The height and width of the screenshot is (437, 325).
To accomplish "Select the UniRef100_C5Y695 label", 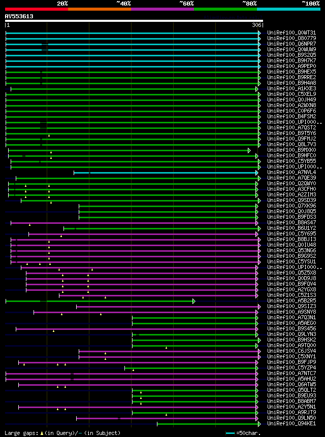I will 291,234.
